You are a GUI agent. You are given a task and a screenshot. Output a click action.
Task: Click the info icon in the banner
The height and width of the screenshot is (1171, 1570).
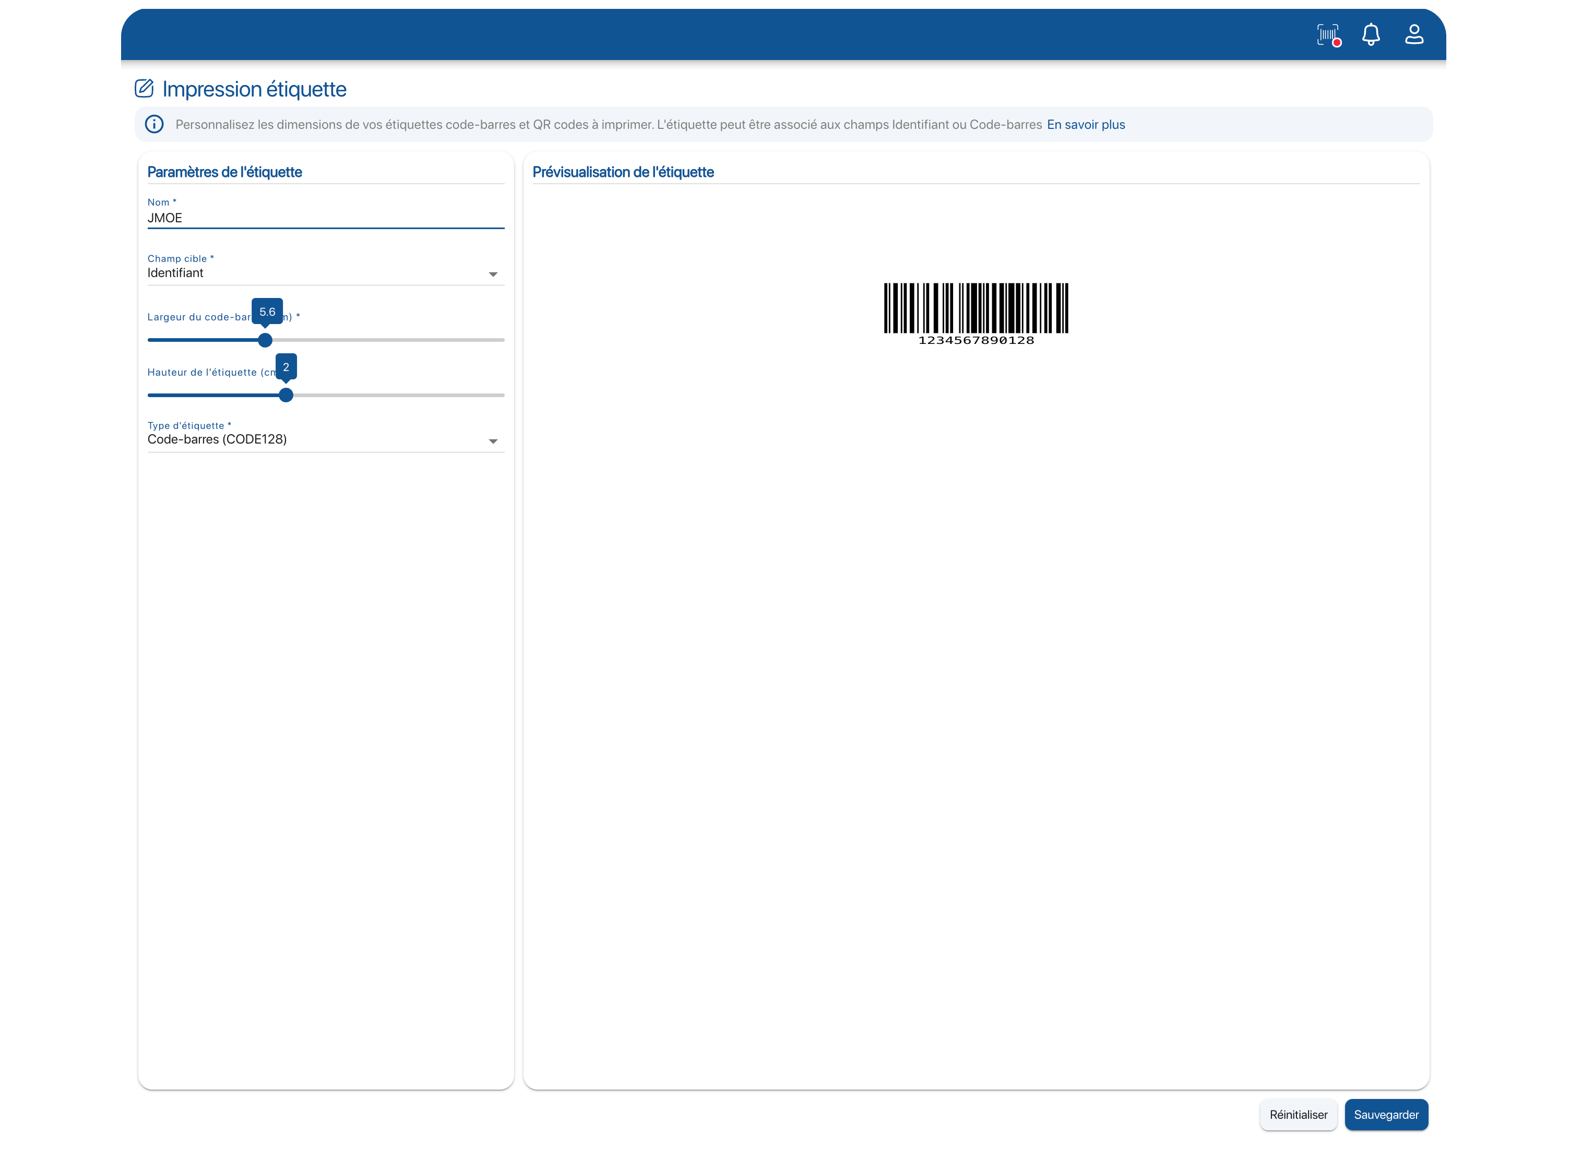click(154, 125)
